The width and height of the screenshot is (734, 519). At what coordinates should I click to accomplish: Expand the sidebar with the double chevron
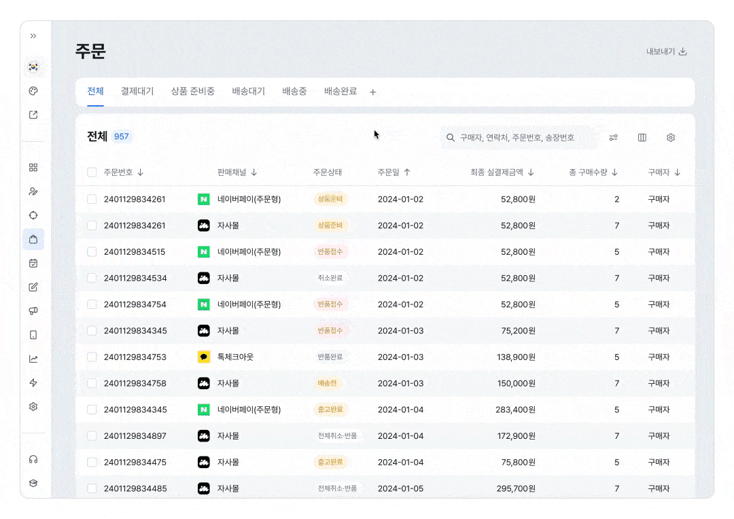coord(33,36)
